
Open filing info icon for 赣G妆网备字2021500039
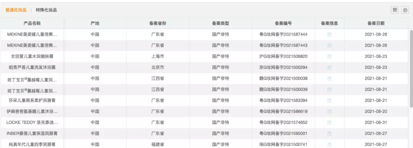coord(329,90)
